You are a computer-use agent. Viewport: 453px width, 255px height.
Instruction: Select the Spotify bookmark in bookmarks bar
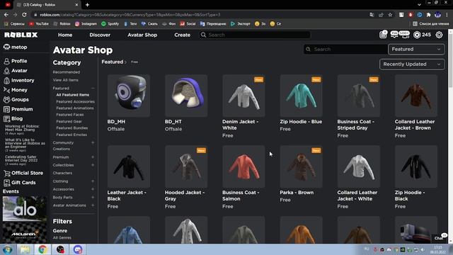110,23
